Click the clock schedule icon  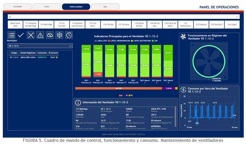tap(69, 35)
